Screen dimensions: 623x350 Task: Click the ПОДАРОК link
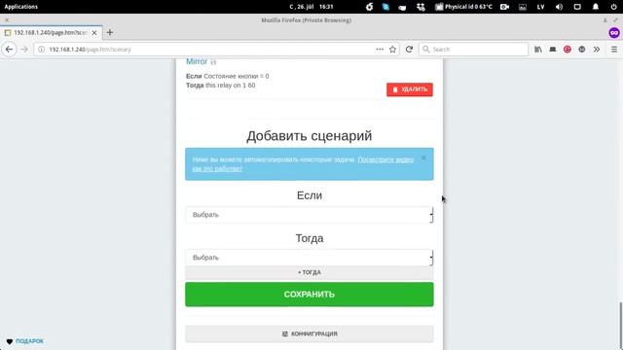(x=29, y=341)
